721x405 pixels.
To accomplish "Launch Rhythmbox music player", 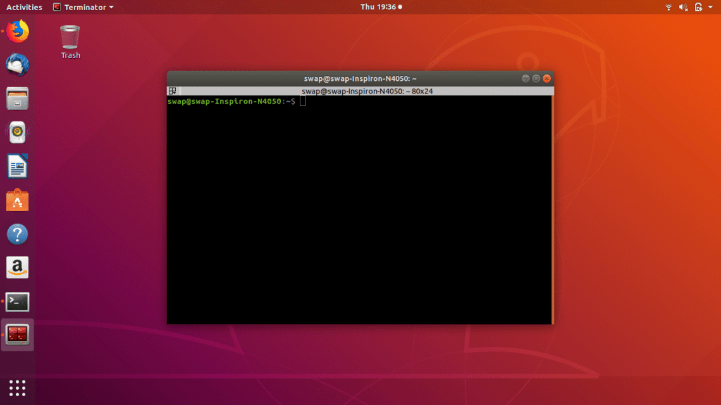I will point(18,133).
